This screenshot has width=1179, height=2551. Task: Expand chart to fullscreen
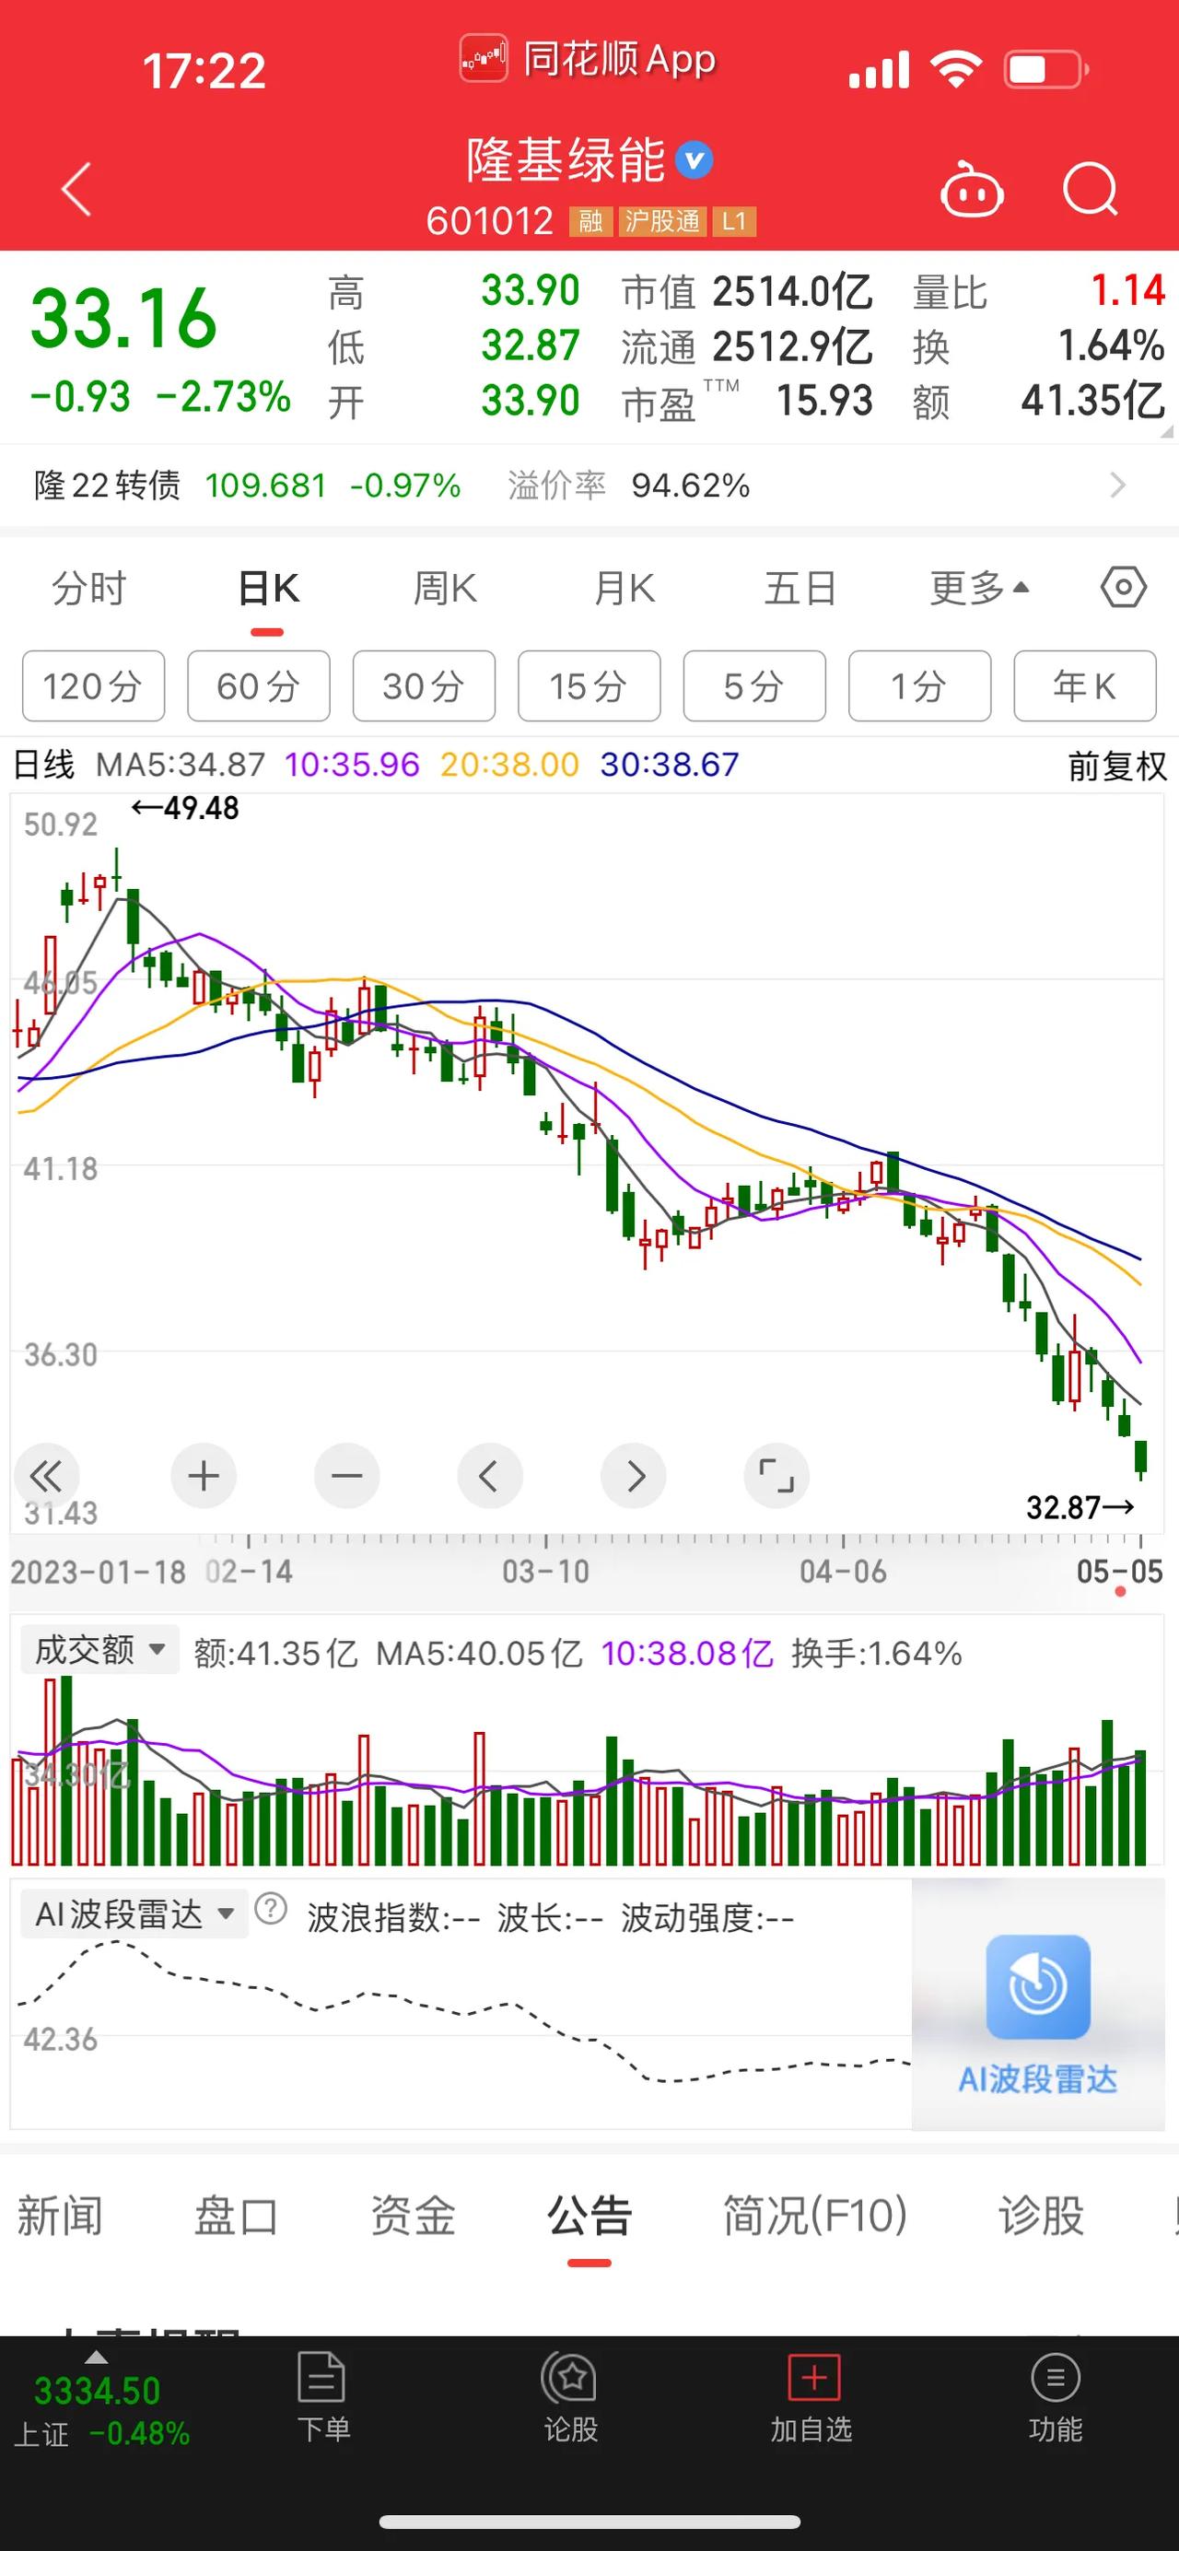776,1476
